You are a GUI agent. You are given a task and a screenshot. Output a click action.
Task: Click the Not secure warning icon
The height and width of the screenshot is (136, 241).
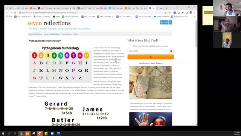click(x=20, y=12)
